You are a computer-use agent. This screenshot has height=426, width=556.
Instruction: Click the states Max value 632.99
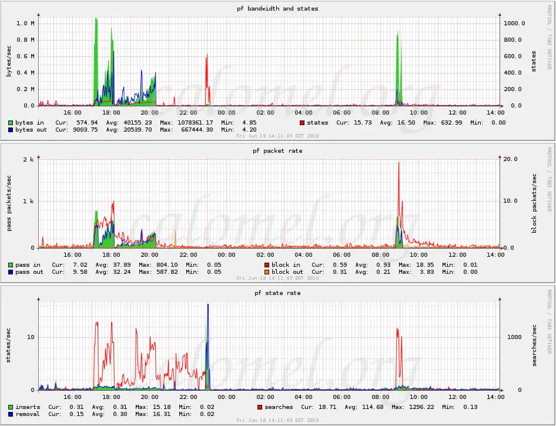451,123
